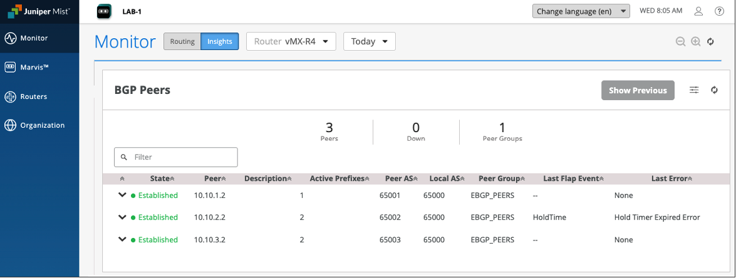Open BGP Peers table settings sliders icon
The width and height of the screenshot is (736, 278).
pos(694,90)
